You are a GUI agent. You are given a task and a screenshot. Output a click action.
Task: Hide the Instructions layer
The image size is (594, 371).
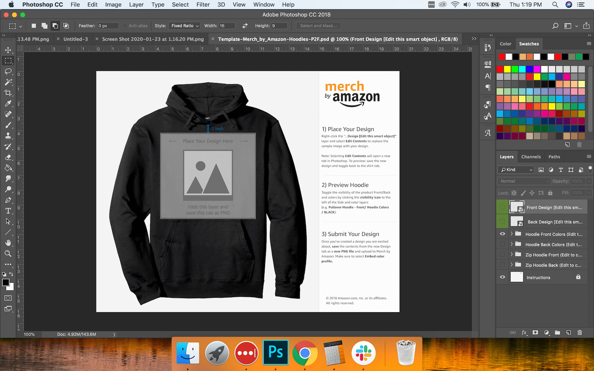click(502, 277)
